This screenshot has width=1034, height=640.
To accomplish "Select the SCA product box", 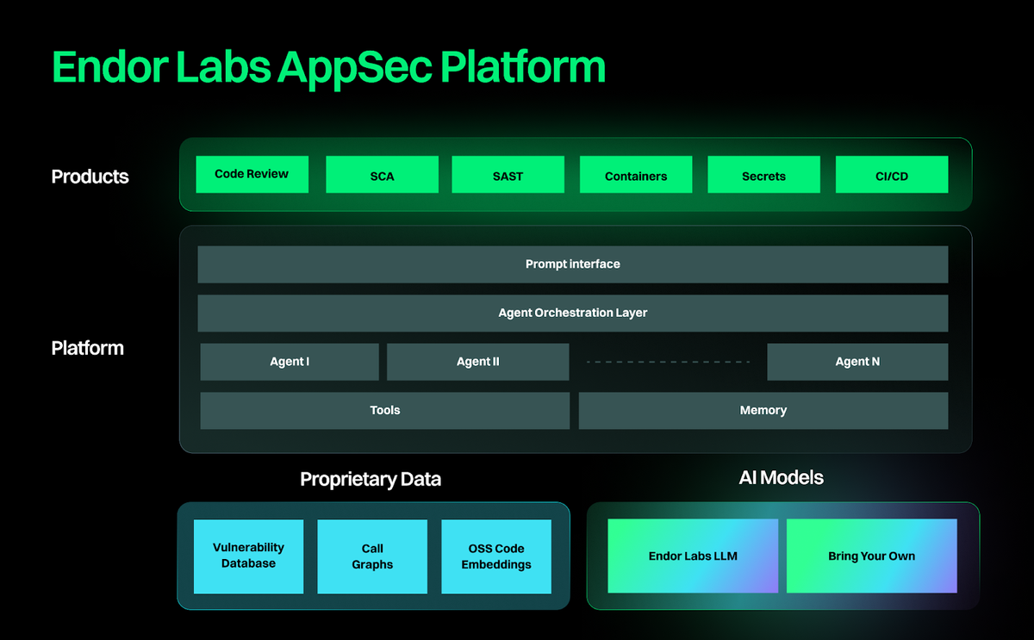I will tap(382, 174).
